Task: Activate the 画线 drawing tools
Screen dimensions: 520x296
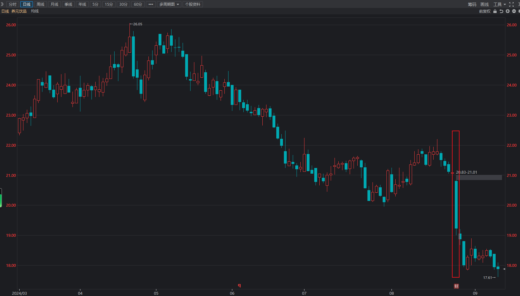Action: 485,4
